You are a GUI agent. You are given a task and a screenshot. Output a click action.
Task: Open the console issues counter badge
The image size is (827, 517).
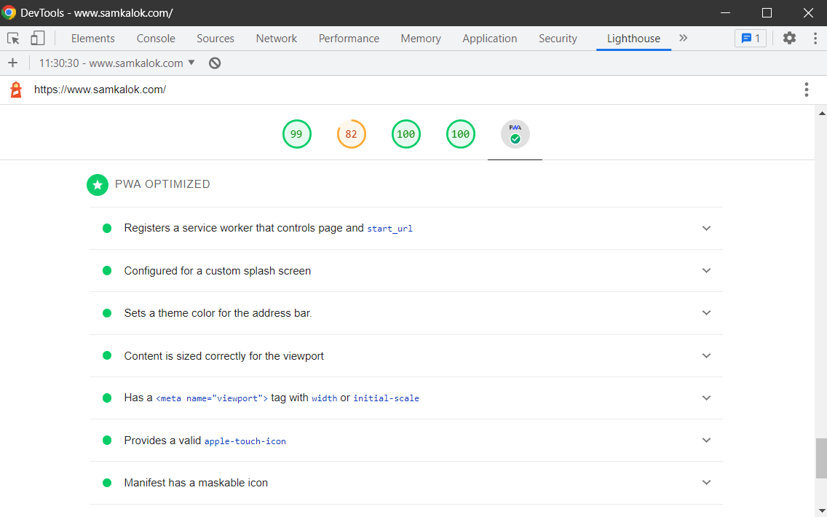click(x=750, y=38)
